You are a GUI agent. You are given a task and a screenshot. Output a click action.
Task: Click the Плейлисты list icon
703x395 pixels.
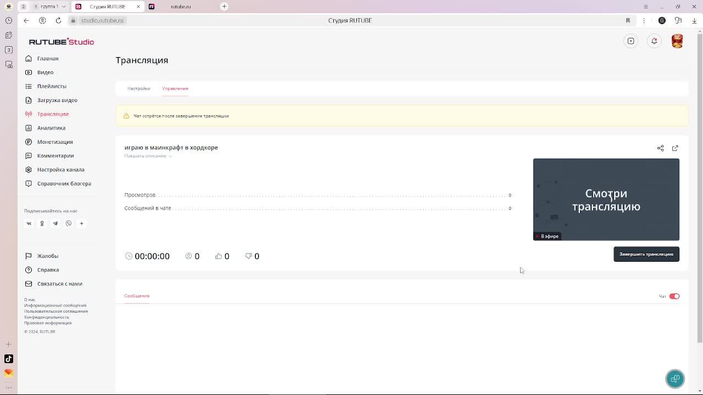29,86
